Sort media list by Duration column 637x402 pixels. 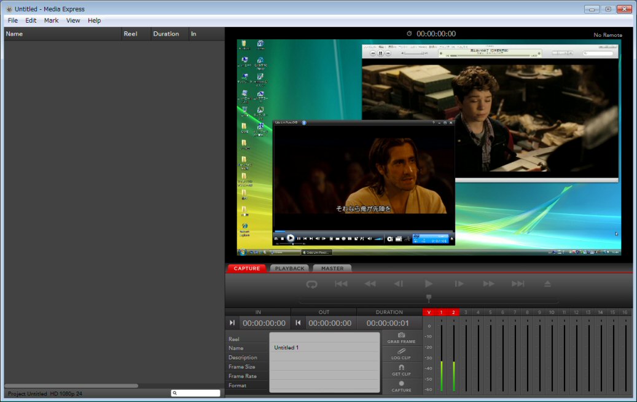(x=170, y=34)
